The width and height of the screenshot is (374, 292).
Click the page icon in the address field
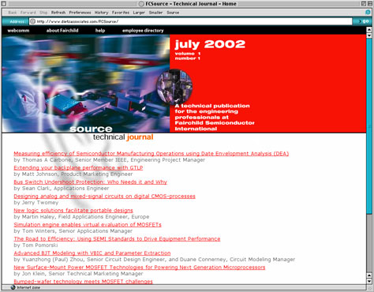click(x=33, y=21)
